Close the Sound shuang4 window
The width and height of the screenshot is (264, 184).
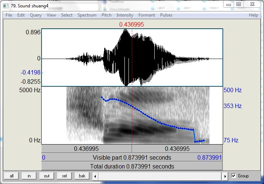[x=252, y=4]
